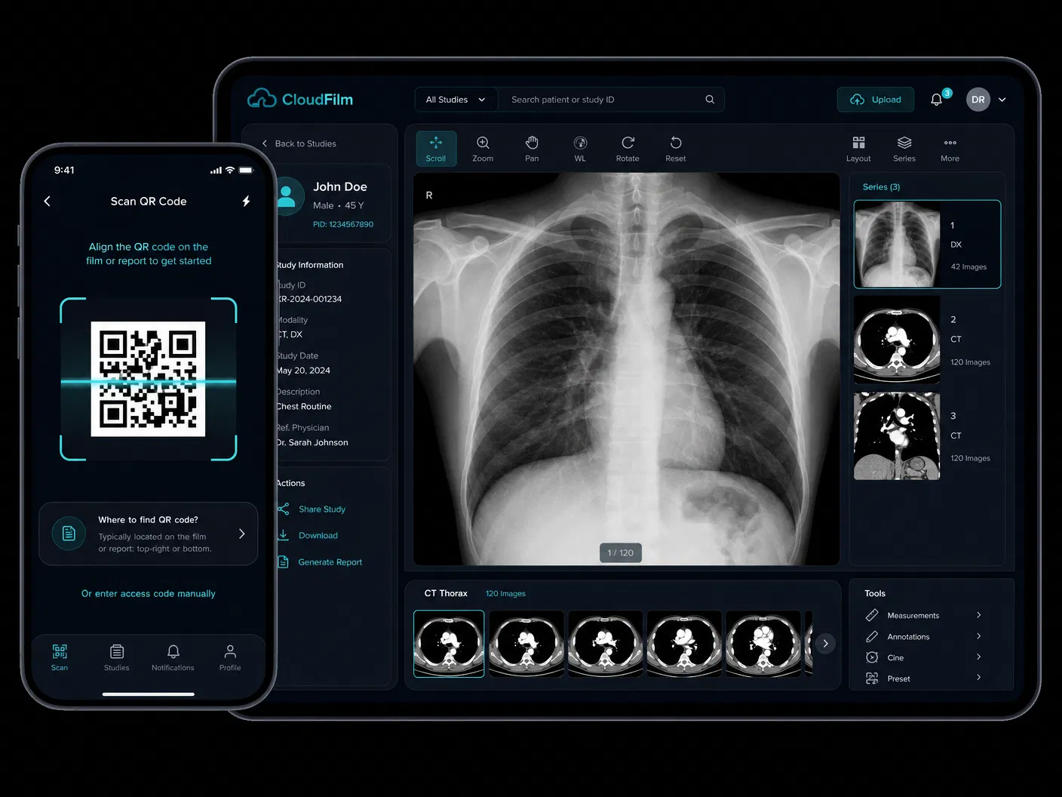The image size is (1062, 797).
Task: Click John Doe's patient avatar icon
Action: click(x=287, y=196)
